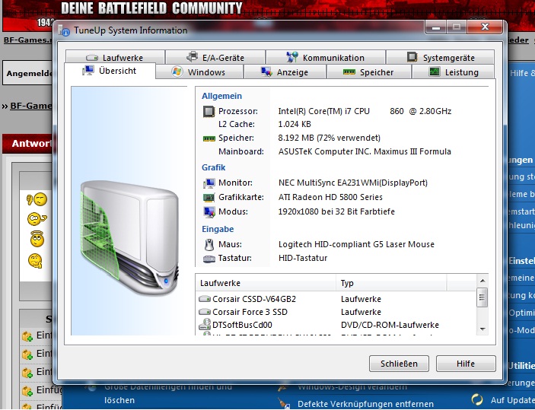
Task: Select the Systemgeräte tab
Action: [x=441, y=58]
